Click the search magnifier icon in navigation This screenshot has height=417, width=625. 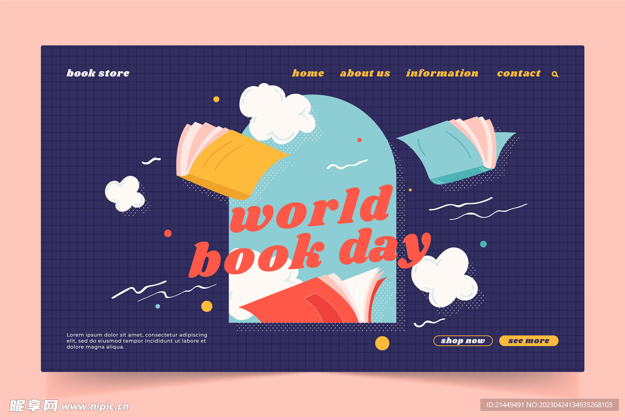point(555,74)
